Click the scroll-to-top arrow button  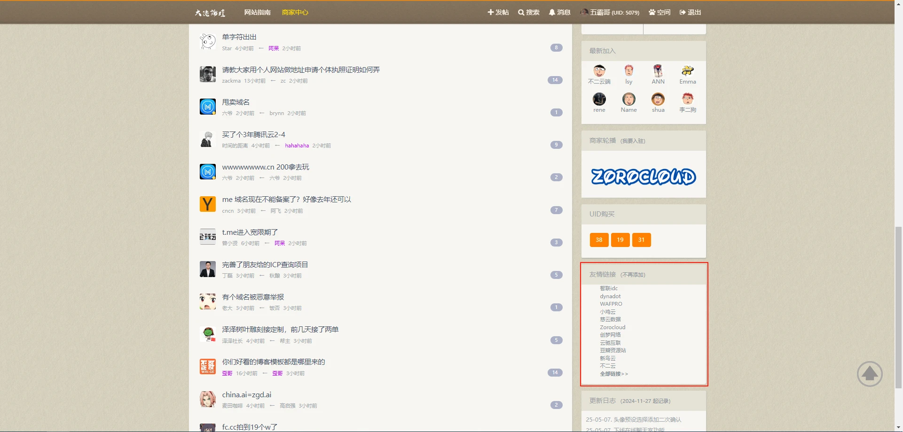tap(869, 374)
